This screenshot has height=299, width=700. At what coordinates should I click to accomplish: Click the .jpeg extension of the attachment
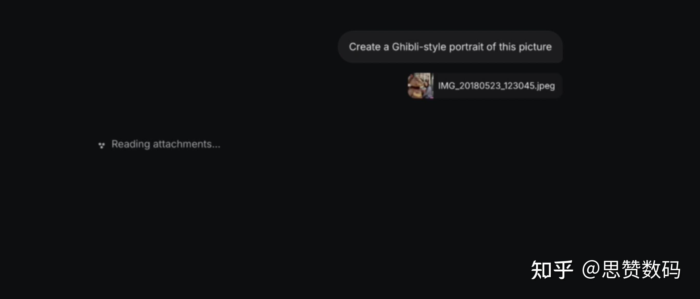[545, 86]
